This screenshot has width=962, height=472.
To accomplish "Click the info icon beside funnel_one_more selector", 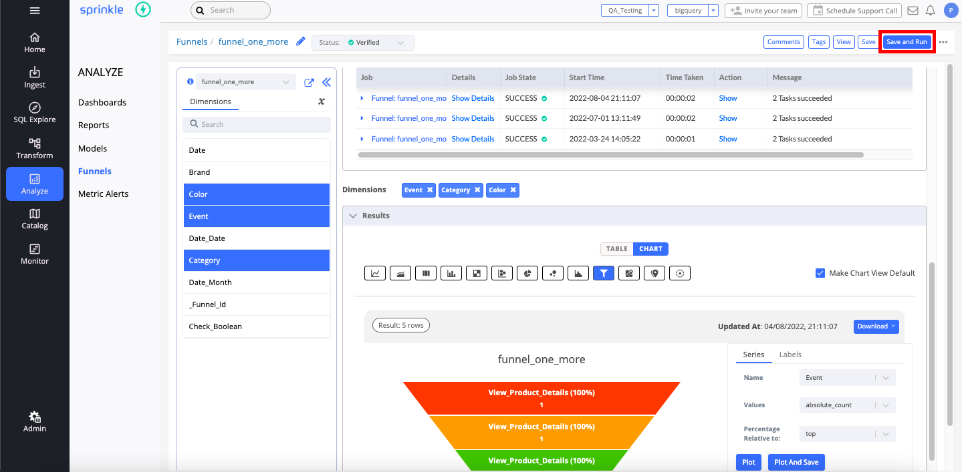I will click(x=191, y=81).
